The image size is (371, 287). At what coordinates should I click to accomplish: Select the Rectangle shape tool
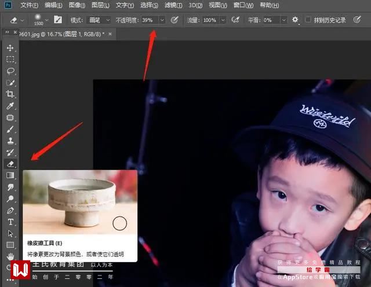[x=10, y=245]
